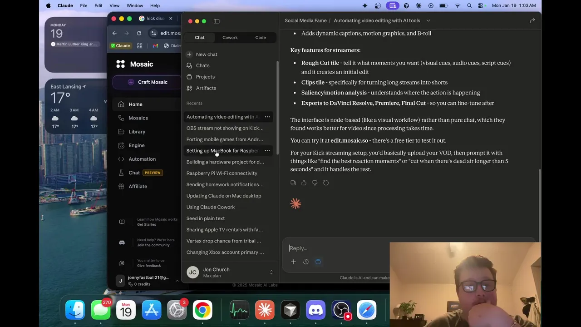581x327 pixels.
Task: Open App Store from the Dock
Action: coord(152,310)
